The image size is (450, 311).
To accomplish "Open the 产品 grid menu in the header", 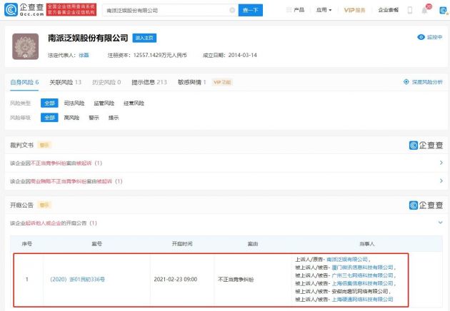I will point(295,10).
